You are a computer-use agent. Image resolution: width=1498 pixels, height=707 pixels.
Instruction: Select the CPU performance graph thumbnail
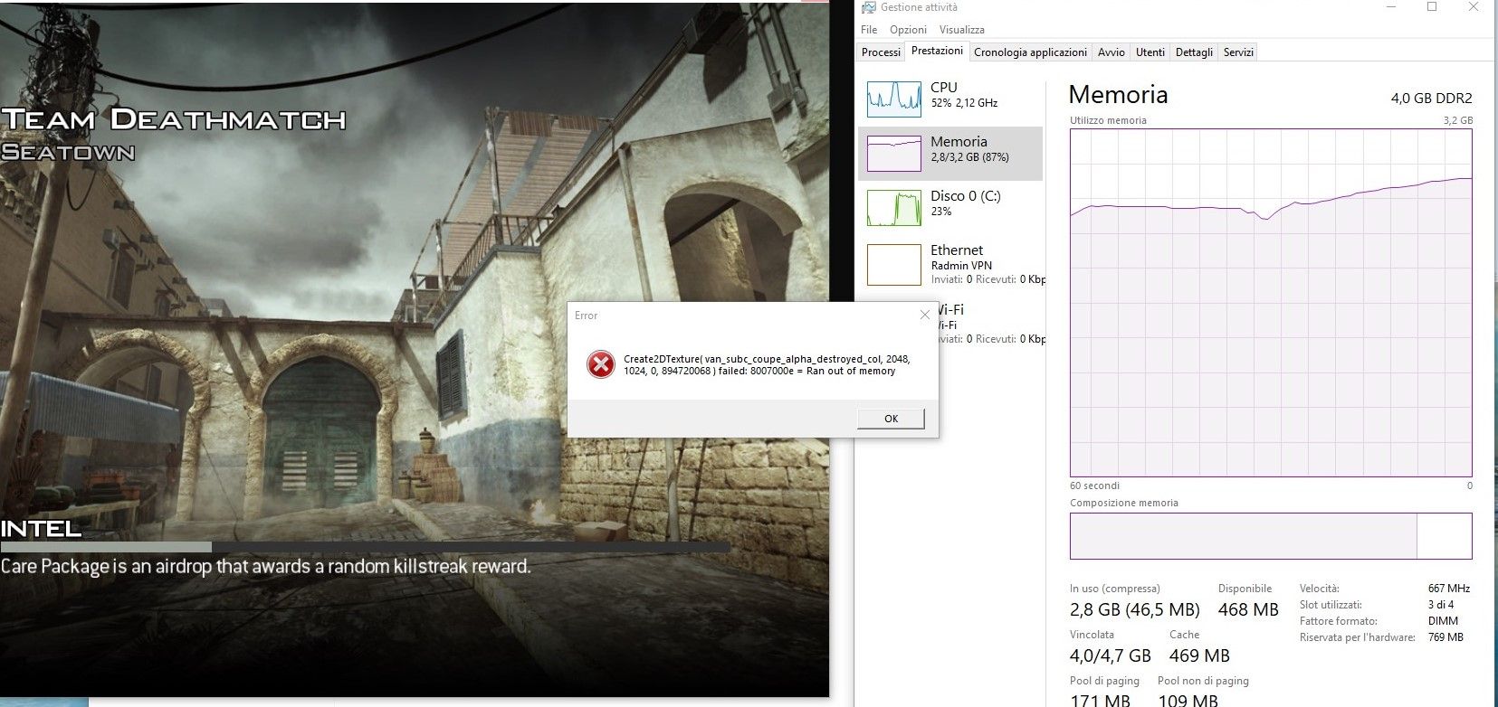coord(893,99)
